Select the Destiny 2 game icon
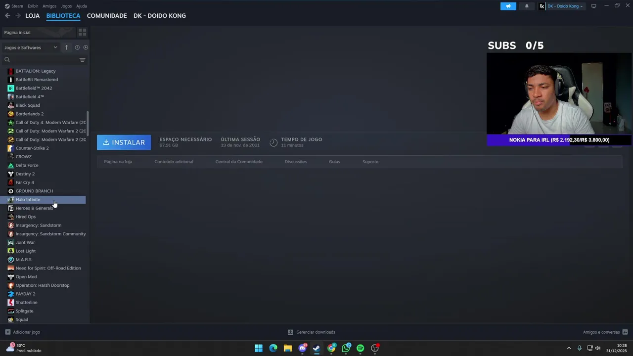633x356 pixels. (x=11, y=174)
